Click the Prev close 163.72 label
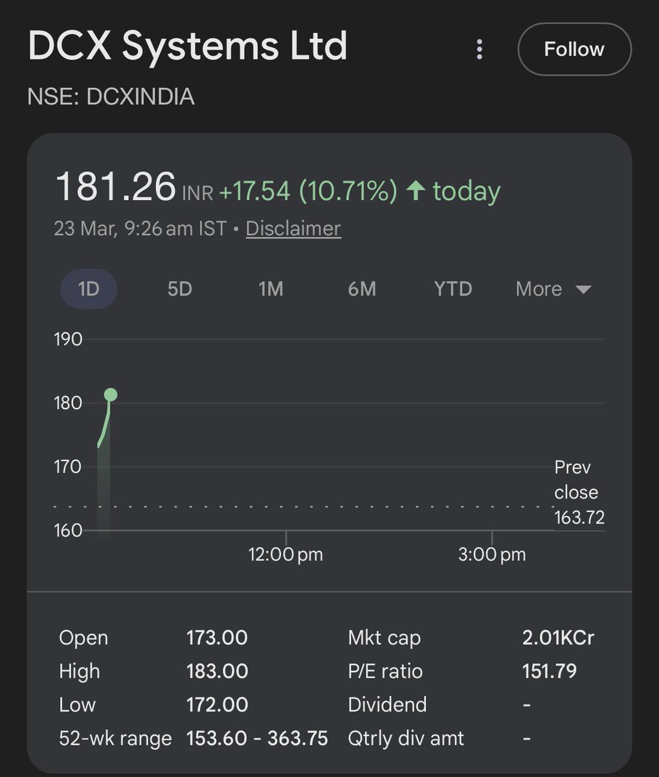Viewport: 659px width, 777px height. pyautogui.click(x=579, y=492)
